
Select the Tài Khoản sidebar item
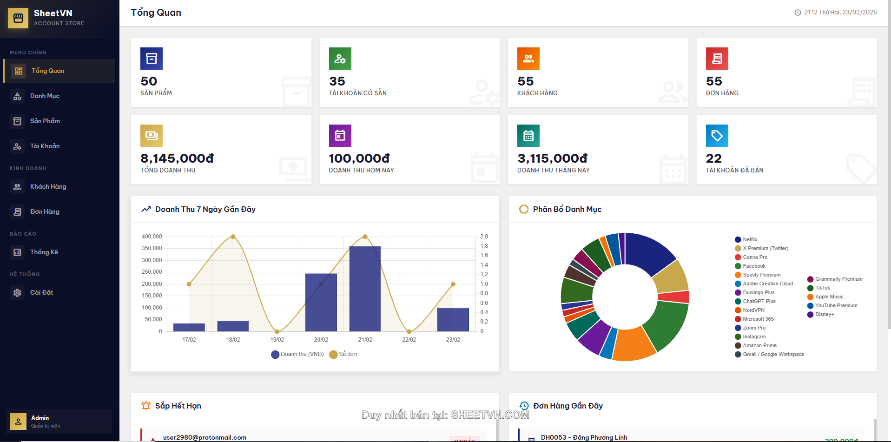(45, 146)
